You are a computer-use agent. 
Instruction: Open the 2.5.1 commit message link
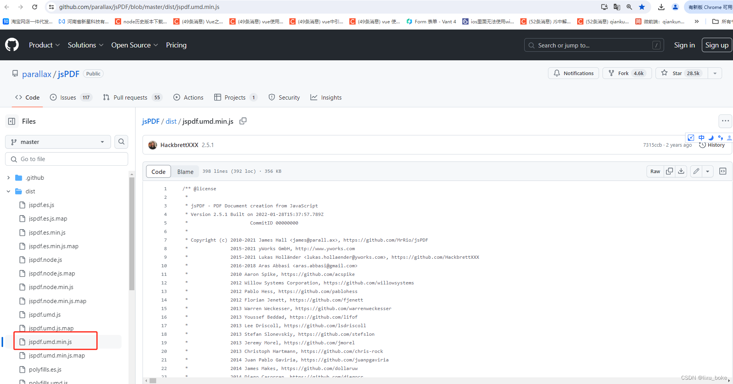point(208,145)
